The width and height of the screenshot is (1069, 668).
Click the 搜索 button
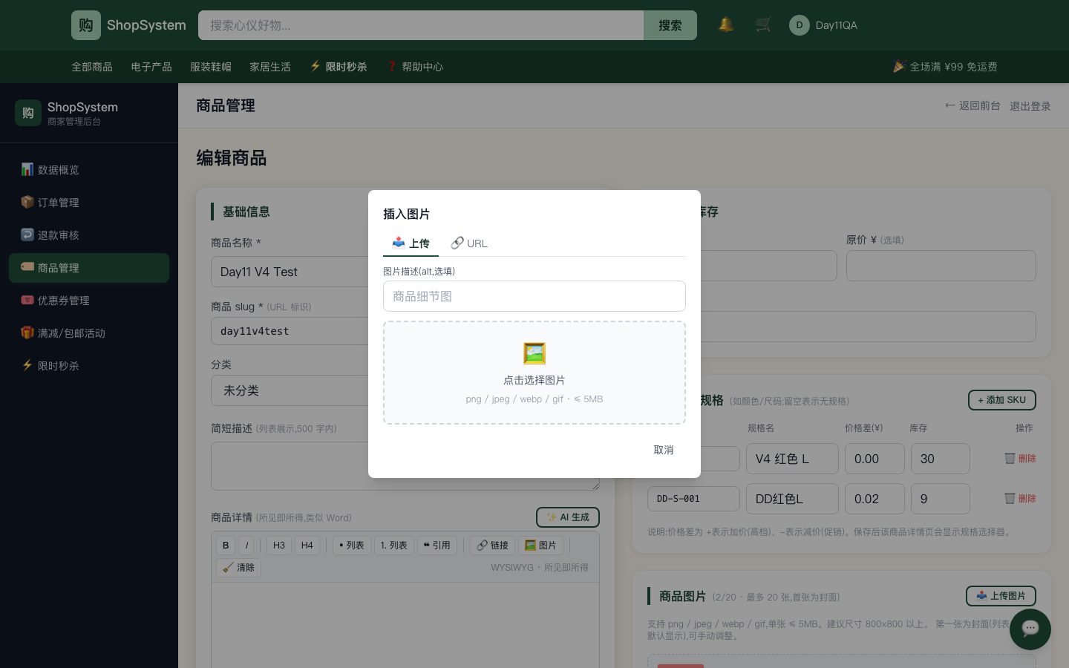pyautogui.click(x=670, y=25)
